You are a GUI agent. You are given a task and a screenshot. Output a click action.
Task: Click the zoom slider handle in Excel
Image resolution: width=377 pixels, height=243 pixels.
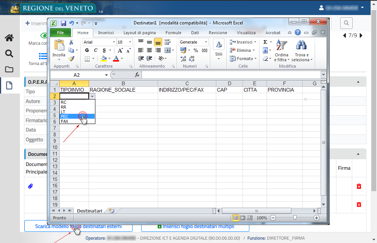click(295, 218)
